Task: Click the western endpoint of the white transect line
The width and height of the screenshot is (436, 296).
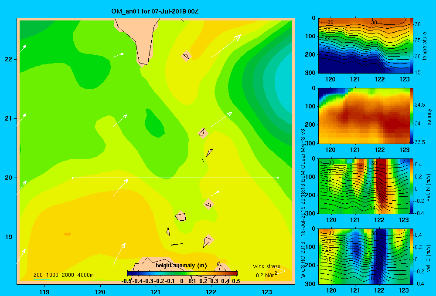Action: click(72, 178)
